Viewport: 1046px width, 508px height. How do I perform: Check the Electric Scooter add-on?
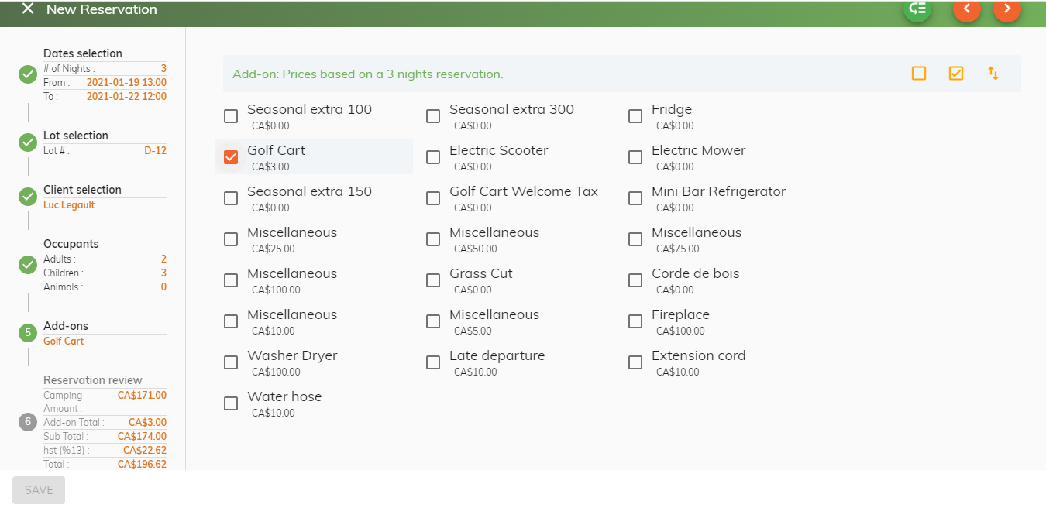pyautogui.click(x=433, y=157)
